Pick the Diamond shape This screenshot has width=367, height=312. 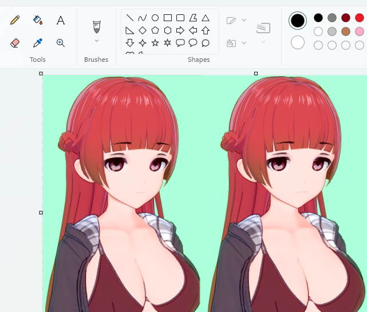[x=143, y=30]
